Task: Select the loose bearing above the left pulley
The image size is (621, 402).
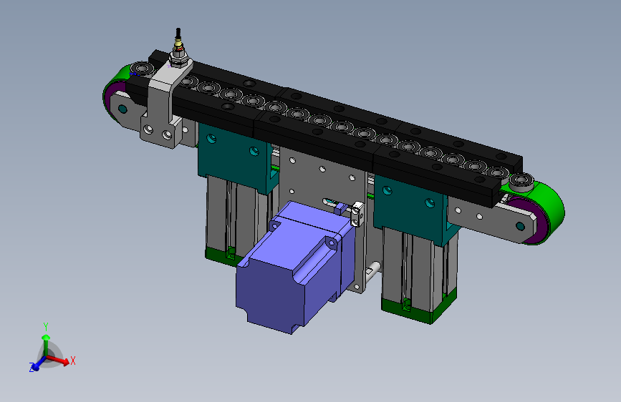Action: click(142, 69)
